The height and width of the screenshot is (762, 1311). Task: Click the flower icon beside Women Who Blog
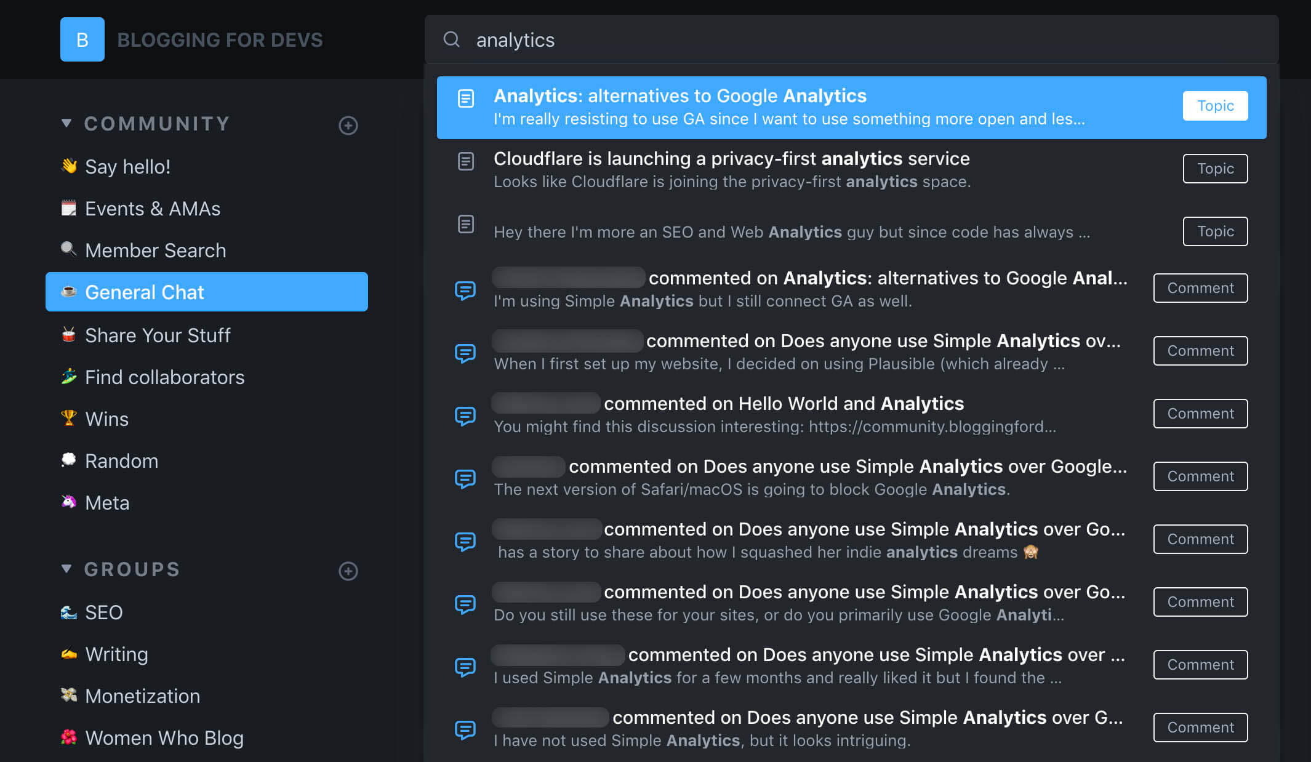click(69, 737)
